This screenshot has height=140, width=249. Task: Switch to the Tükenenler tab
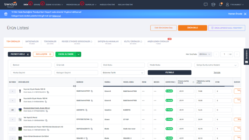click(50, 42)
